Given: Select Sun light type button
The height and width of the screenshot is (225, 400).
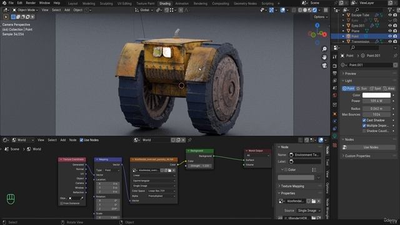Looking at the screenshot, I should coord(361,89).
